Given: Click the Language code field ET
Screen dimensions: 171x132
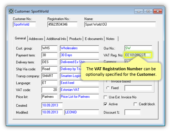Looking at the screenshot, I should click(x=50, y=83).
